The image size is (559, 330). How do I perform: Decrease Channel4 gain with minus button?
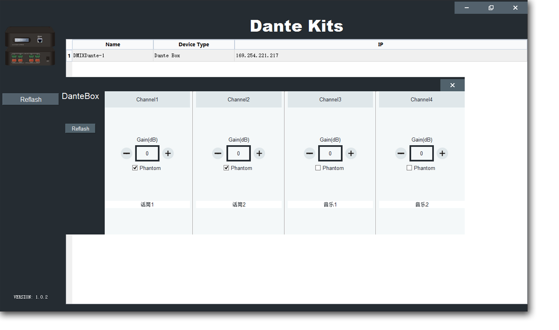[401, 153]
